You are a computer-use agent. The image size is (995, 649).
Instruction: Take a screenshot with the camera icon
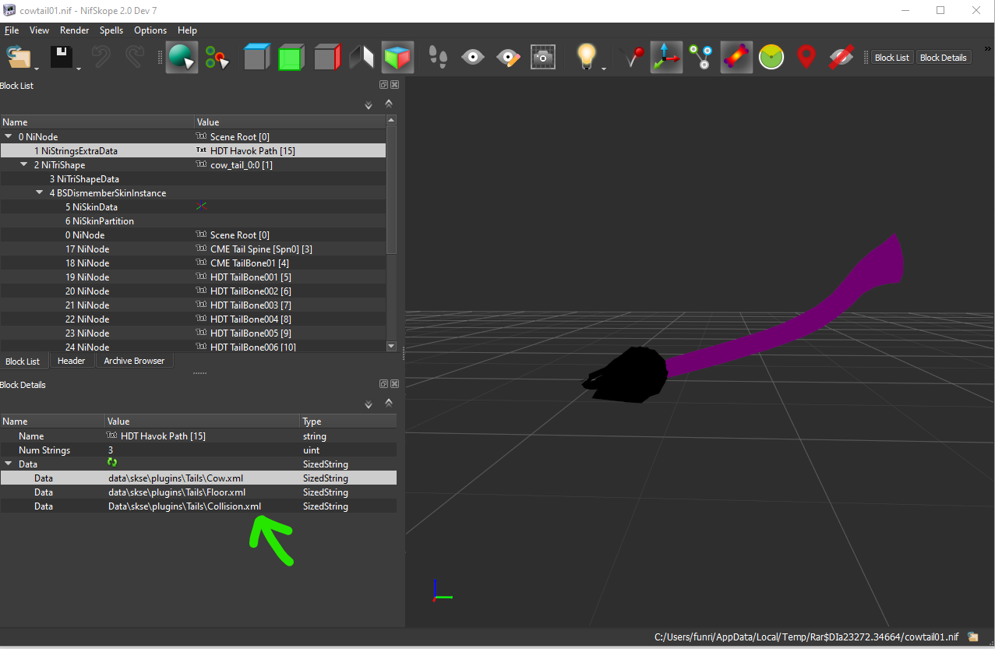coord(543,57)
